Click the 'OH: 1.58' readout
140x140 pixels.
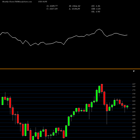tap(96, 9)
